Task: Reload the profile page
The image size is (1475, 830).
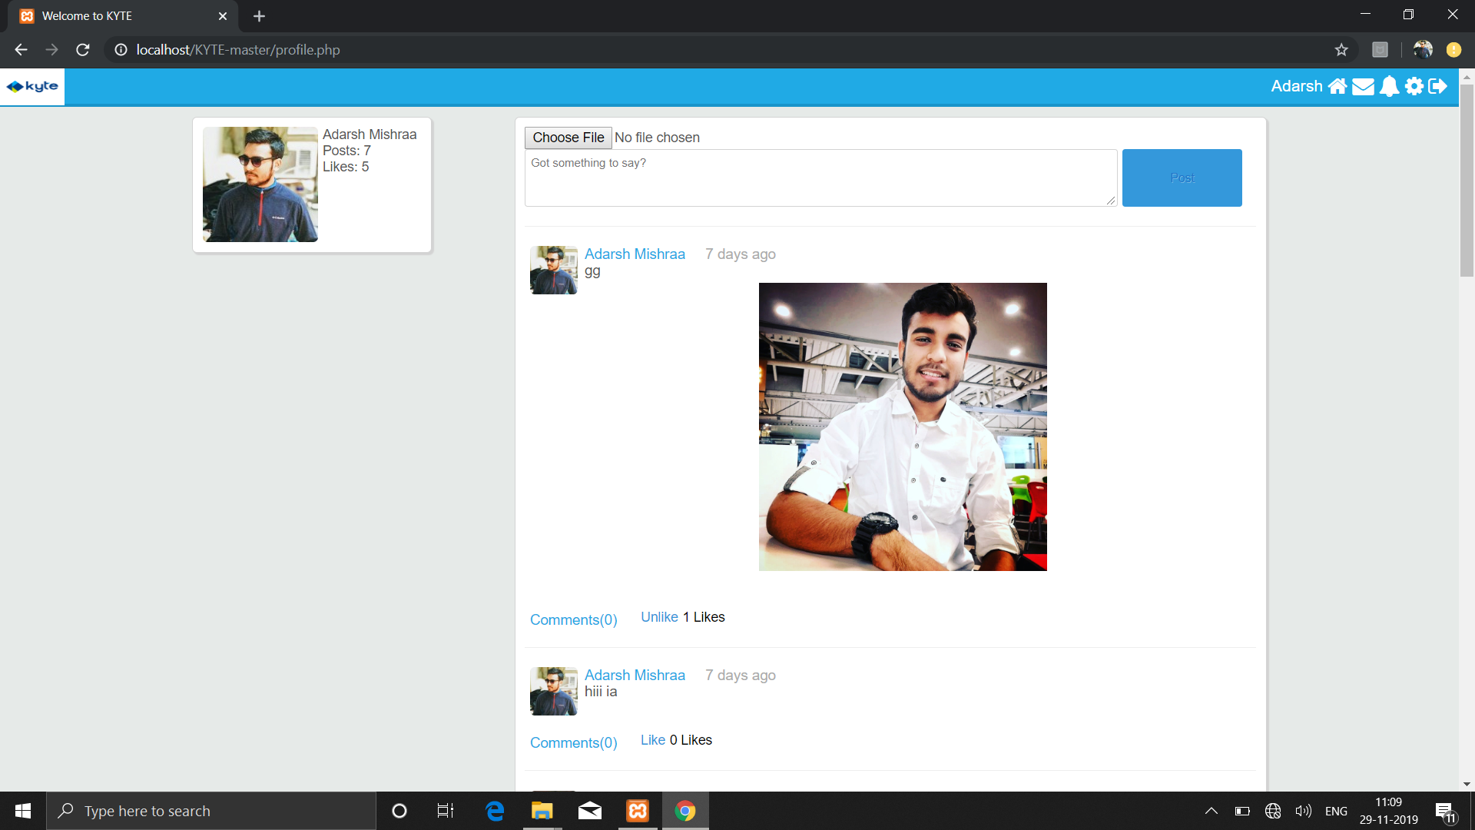Action: (x=82, y=49)
